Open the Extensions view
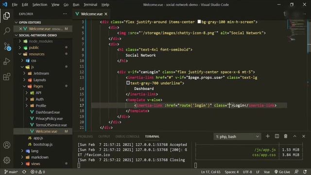Image resolution: width=311 pixels, height=175 pixels. pyautogui.click(x=6, y=77)
